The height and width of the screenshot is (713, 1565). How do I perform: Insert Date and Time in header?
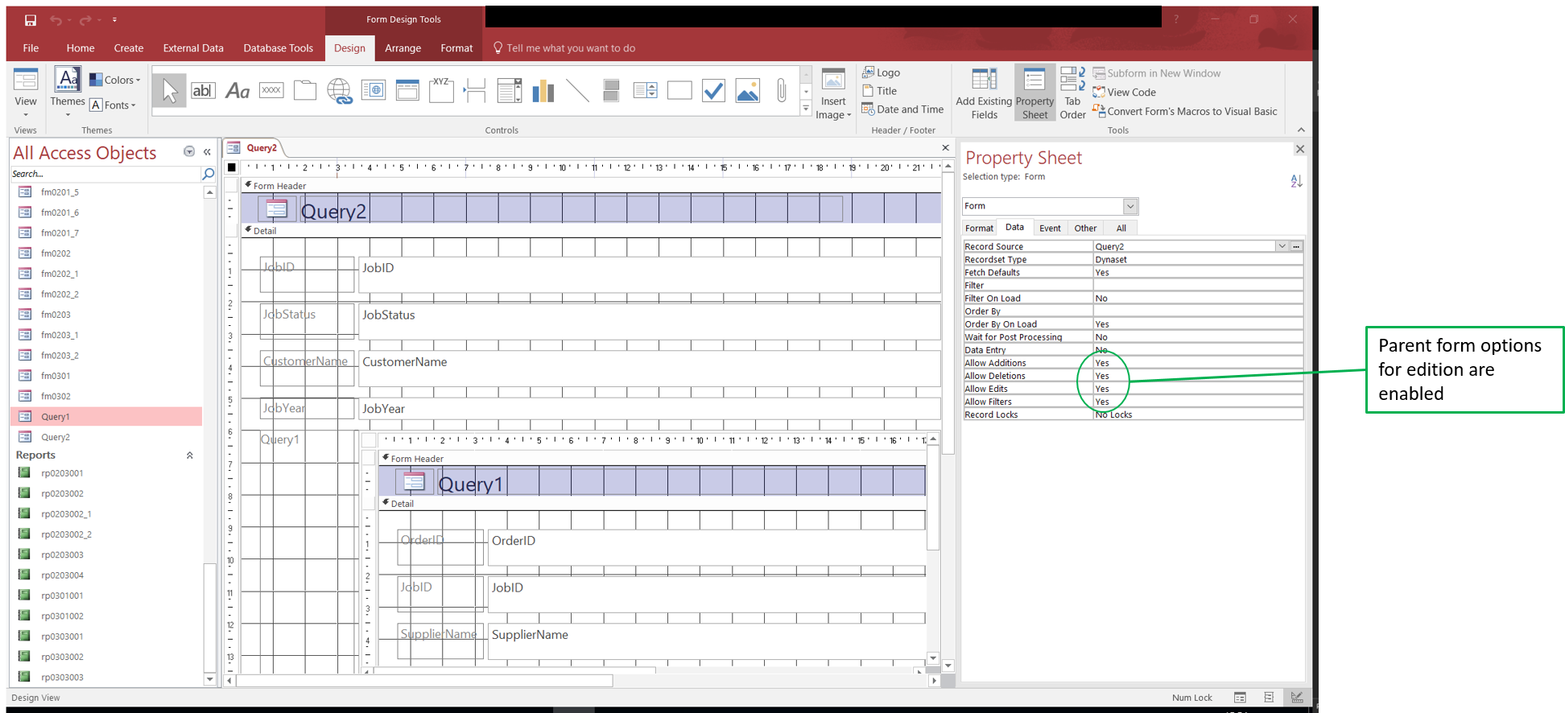(x=902, y=109)
